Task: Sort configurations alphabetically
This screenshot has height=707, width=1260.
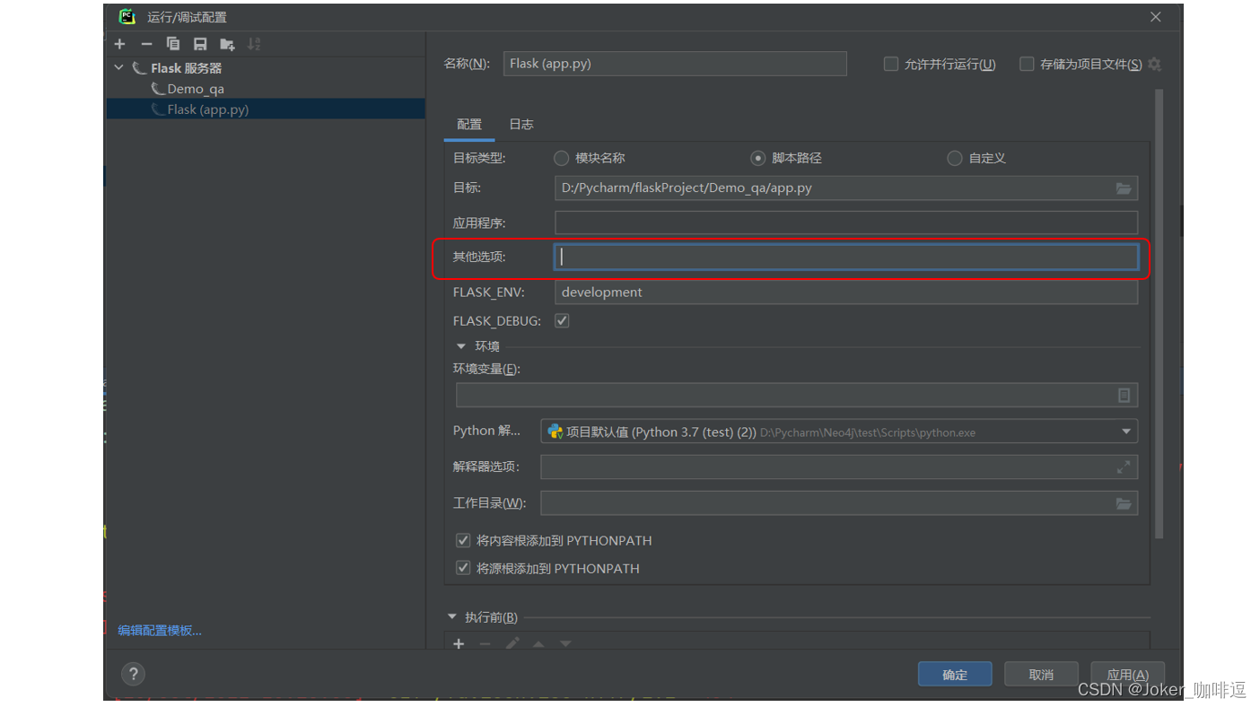Action: coord(254,44)
